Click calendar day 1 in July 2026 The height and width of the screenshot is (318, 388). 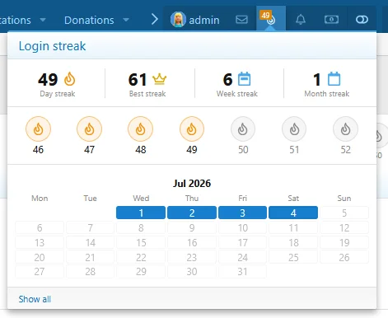coord(141,213)
